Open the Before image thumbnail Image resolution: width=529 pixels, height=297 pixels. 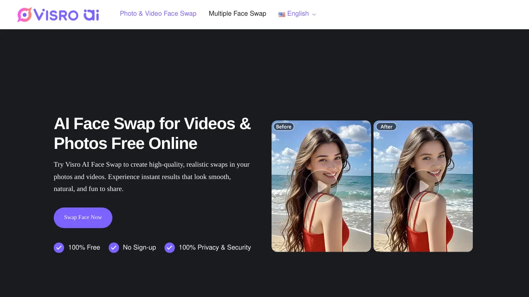tap(321, 186)
